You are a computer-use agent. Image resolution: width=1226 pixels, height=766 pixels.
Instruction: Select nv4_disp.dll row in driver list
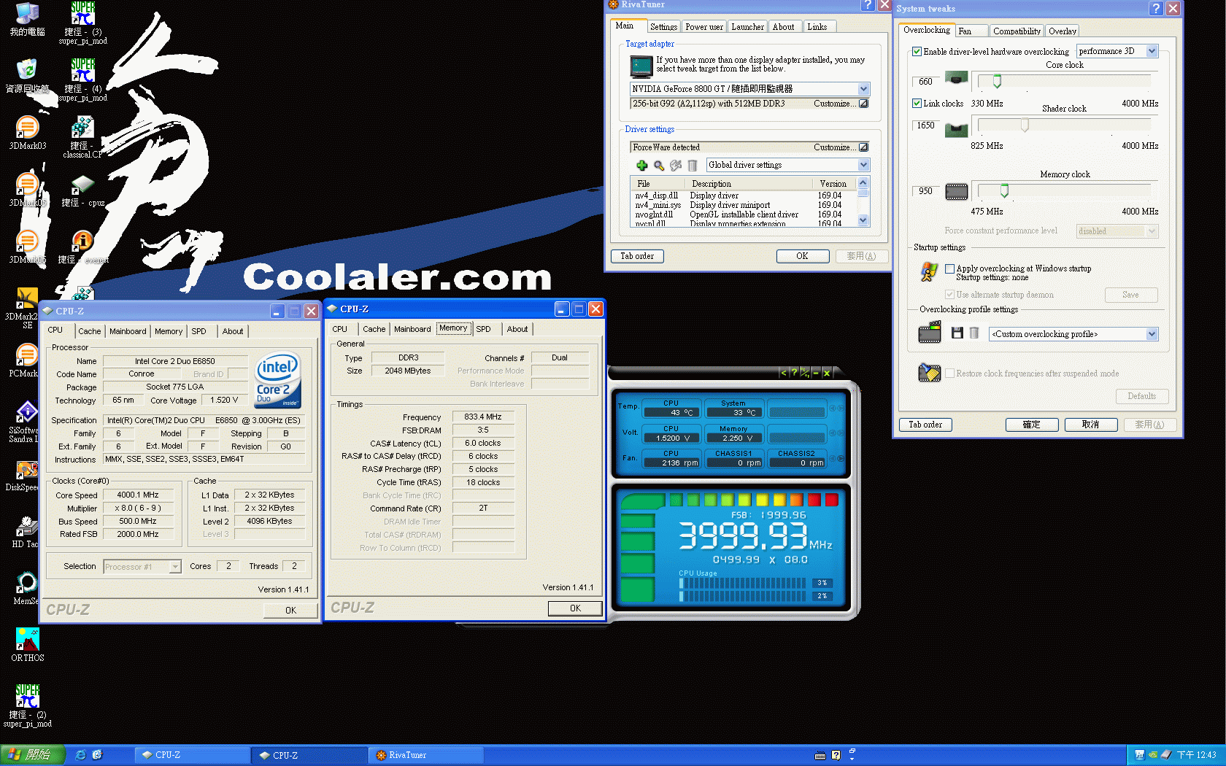(743, 196)
